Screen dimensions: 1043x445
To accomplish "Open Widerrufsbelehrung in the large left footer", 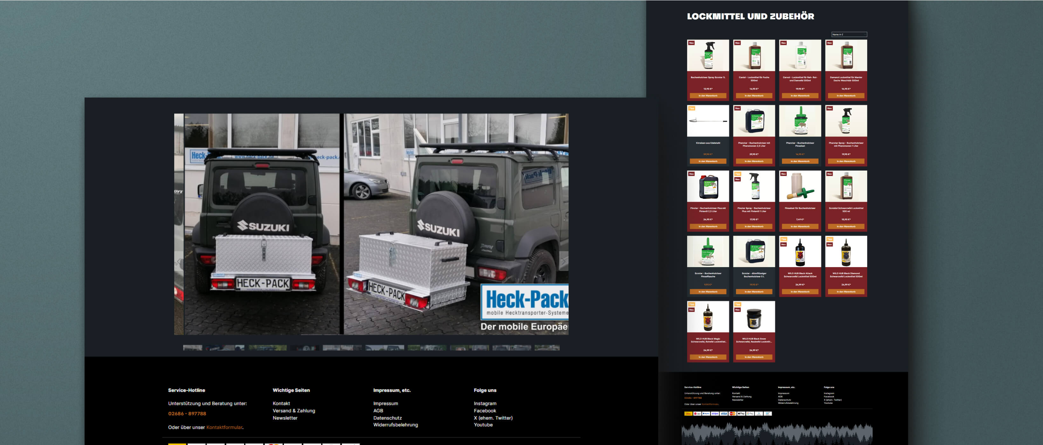I will [x=395, y=425].
